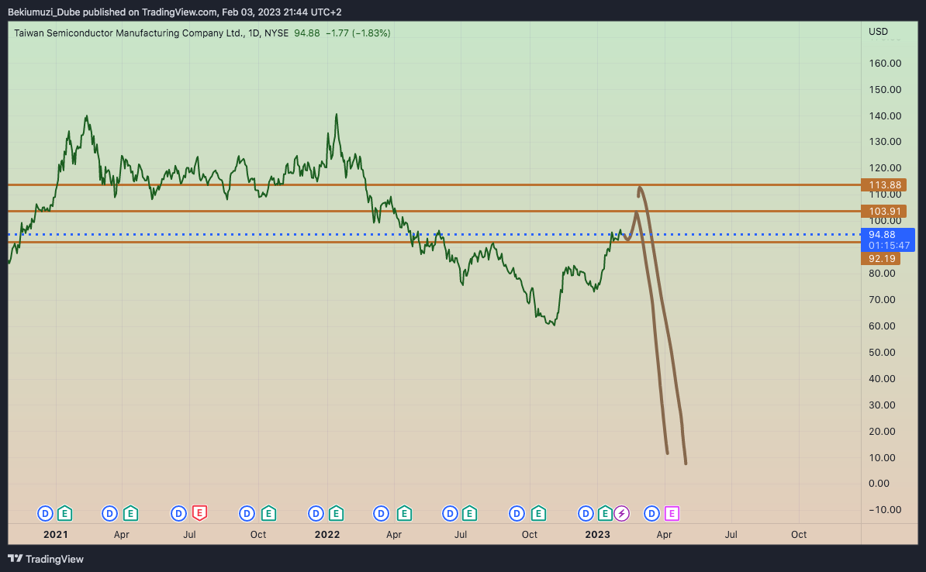Select the dividend marker before April 2022

pyautogui.click(x=382, y=514)
